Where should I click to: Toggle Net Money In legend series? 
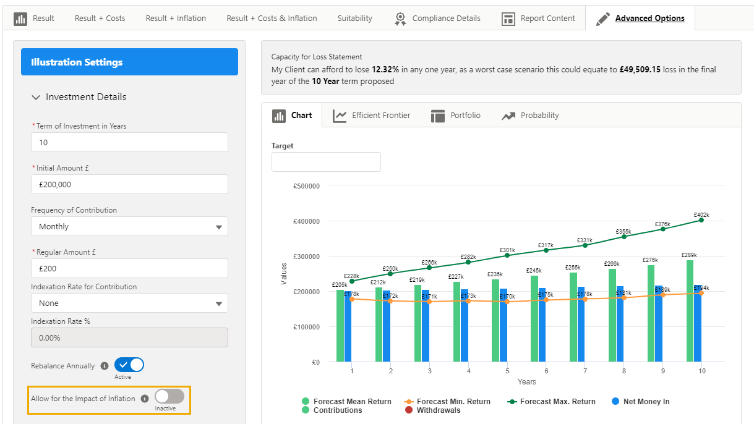tap(640, 402)
